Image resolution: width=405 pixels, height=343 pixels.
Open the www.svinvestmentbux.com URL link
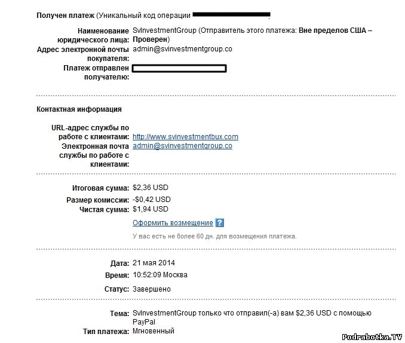click(185, 137)
